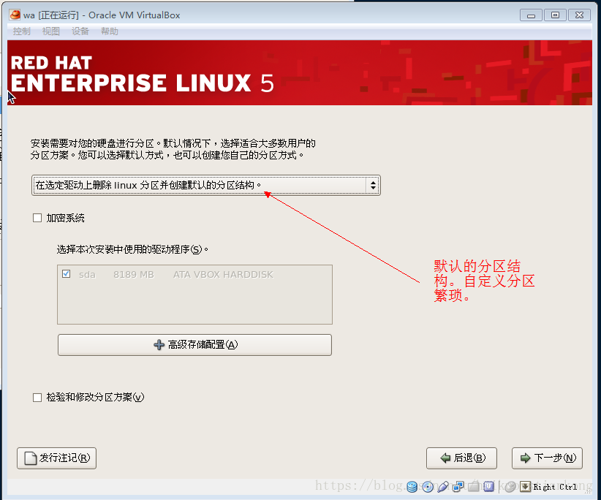
Task: Enable 检验和修改分区方案 checkbox
Action: pos(37,398)
